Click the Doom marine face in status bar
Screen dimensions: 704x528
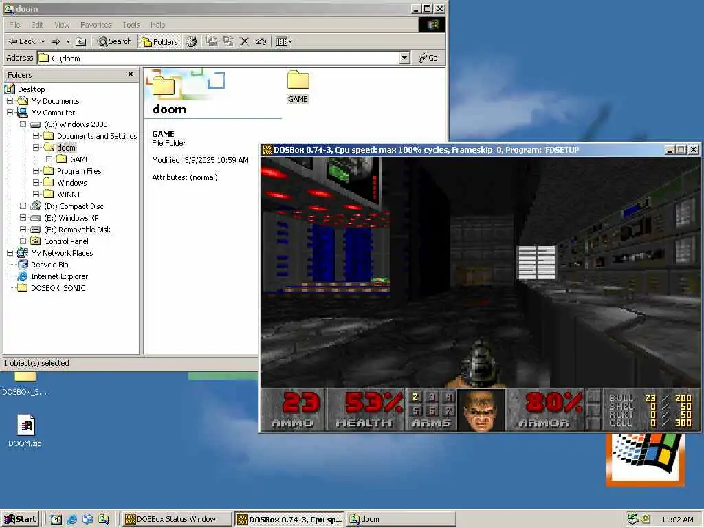481,410
